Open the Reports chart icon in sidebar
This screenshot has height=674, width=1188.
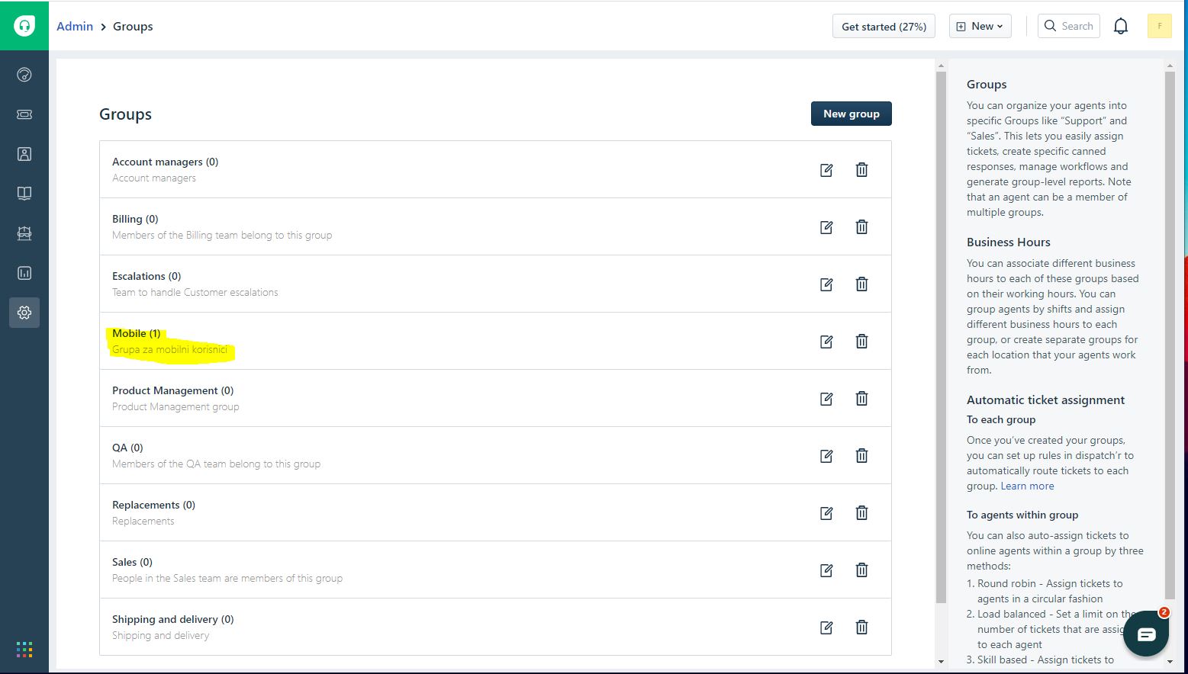[24, 273]
